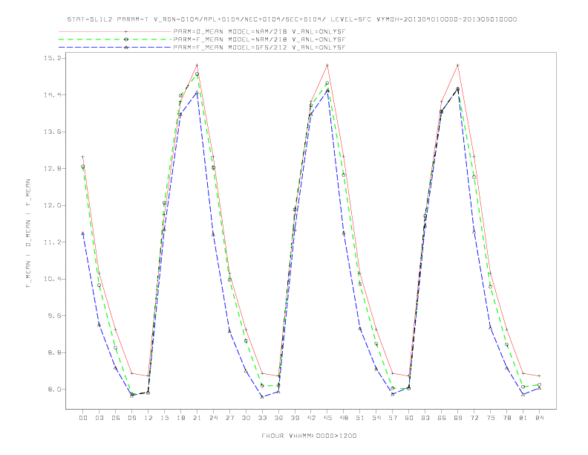The width and height of the screenshot is (588, 455).
Task: Click y-axis tick label 10.4
Action: [52, 279]
